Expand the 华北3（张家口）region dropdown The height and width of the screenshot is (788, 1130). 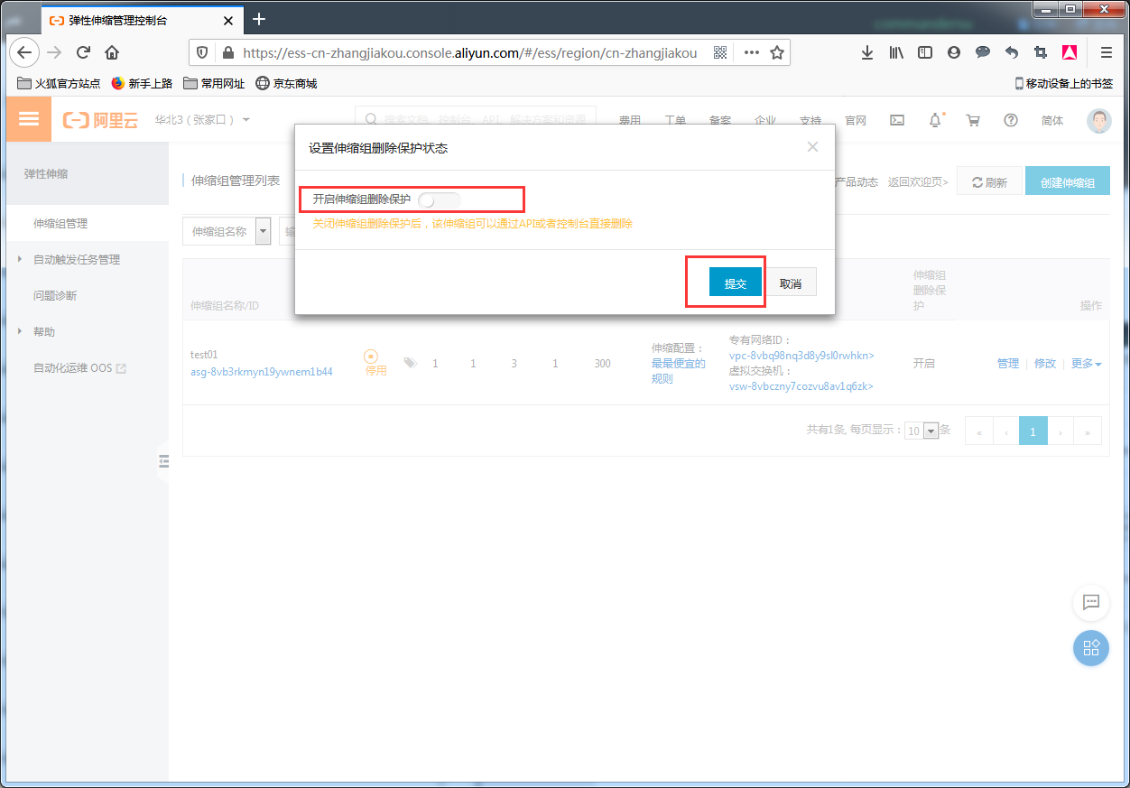[202, 120]
